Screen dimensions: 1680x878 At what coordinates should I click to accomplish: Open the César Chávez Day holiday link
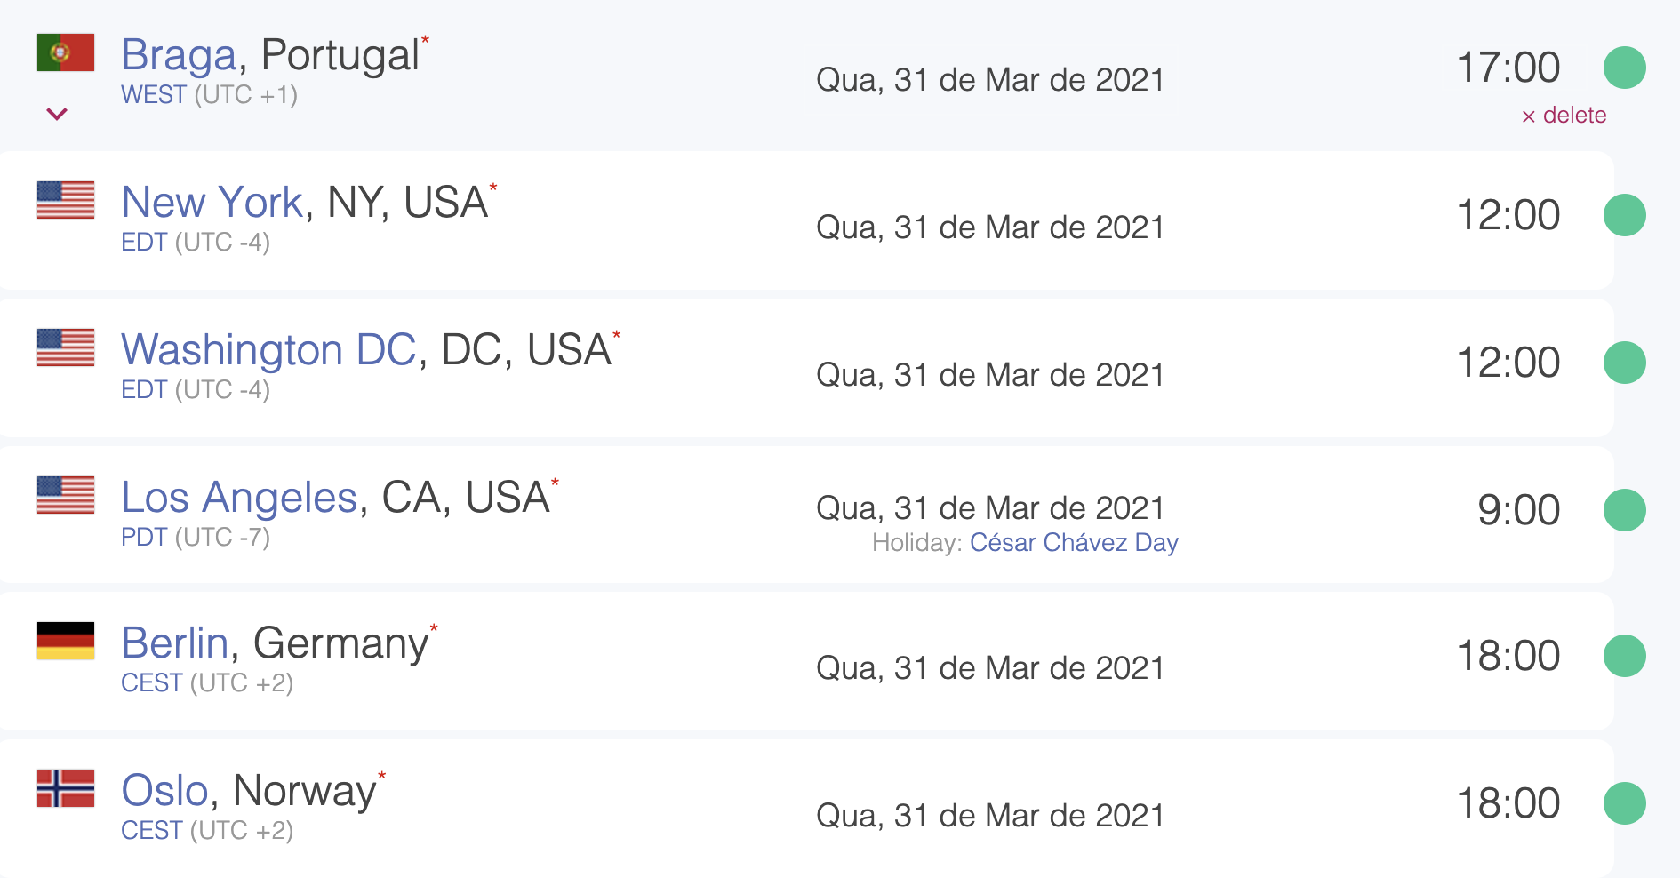click(1074, 542)
